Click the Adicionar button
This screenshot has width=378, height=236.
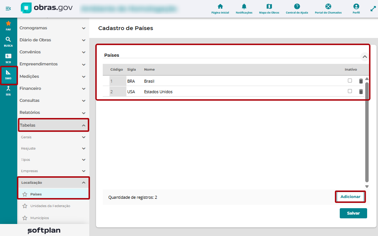point(350,197)
